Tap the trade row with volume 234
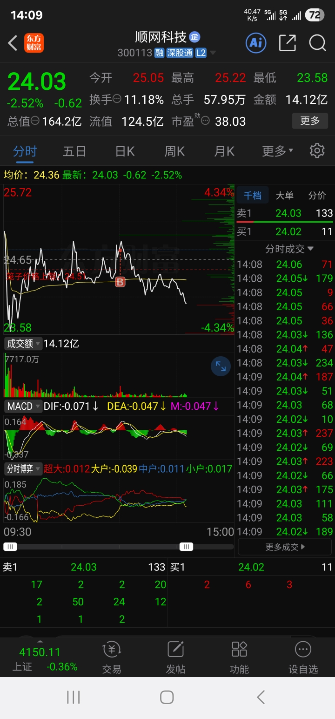Image resolution: width=335 pixels, height=719 pixels. (x=285, y=363)
